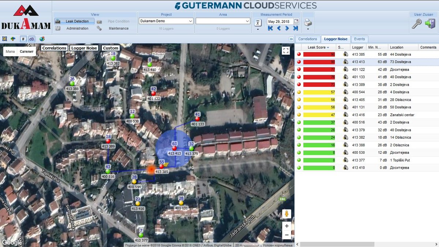Go to previous measurement day
Viewport: 439px width, 247px height.
279,28
